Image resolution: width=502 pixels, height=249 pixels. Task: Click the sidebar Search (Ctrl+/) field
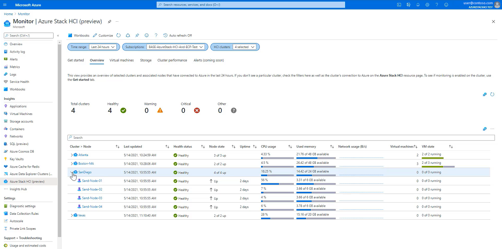click(28, 36)
